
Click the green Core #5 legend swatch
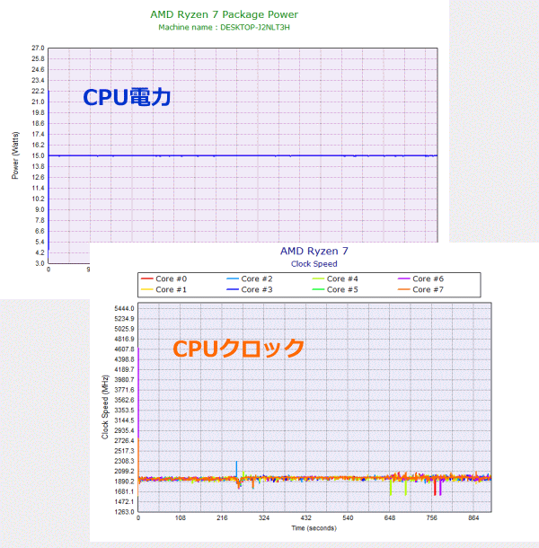point(318,289)
